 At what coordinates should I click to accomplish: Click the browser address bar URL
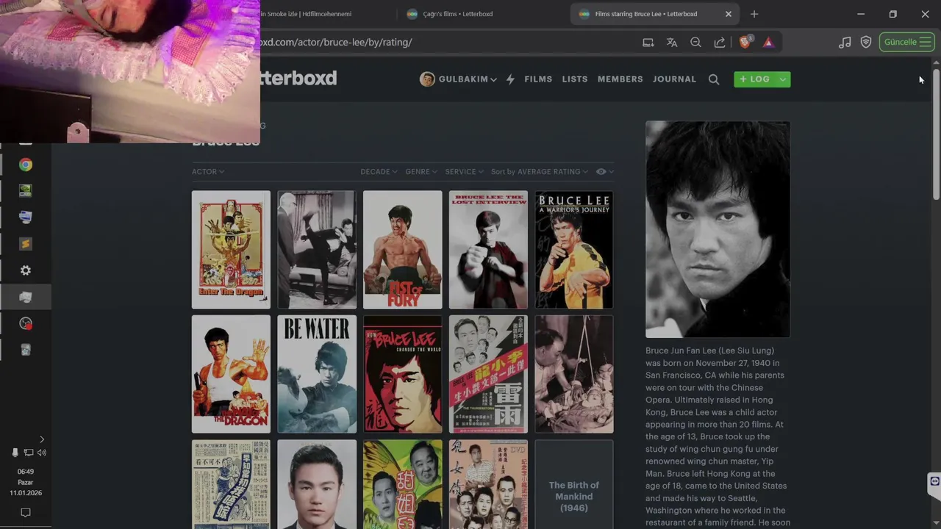[x=336, y=42]
